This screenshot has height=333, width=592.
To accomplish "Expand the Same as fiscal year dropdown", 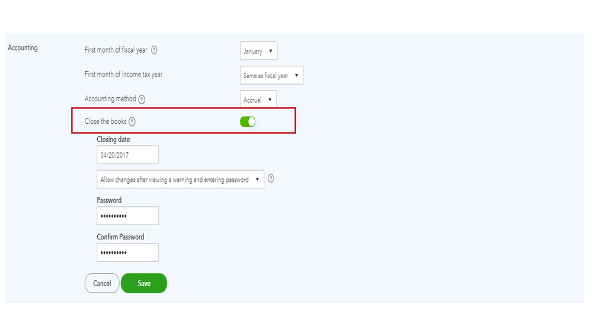I will [271, 75].
